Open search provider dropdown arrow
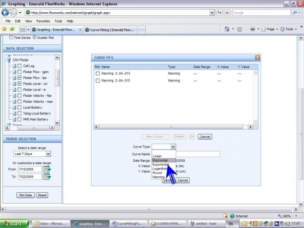 point(300,13)
